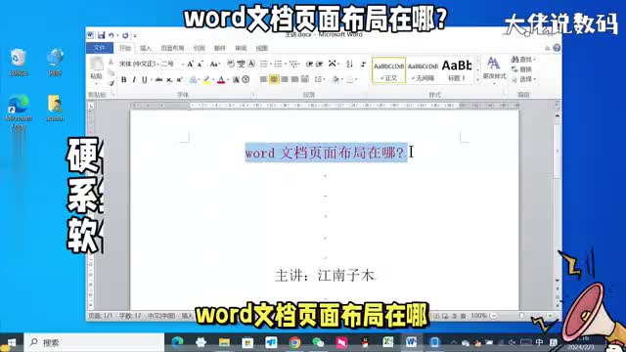626x352 pixels.
Task: Apply strikethrough formatting
Action: 158,80
